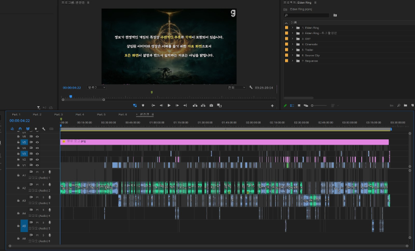This screenshot has height=251, width=415.
Task: Click the Lift button in program monitor
Action: [195, 106]
